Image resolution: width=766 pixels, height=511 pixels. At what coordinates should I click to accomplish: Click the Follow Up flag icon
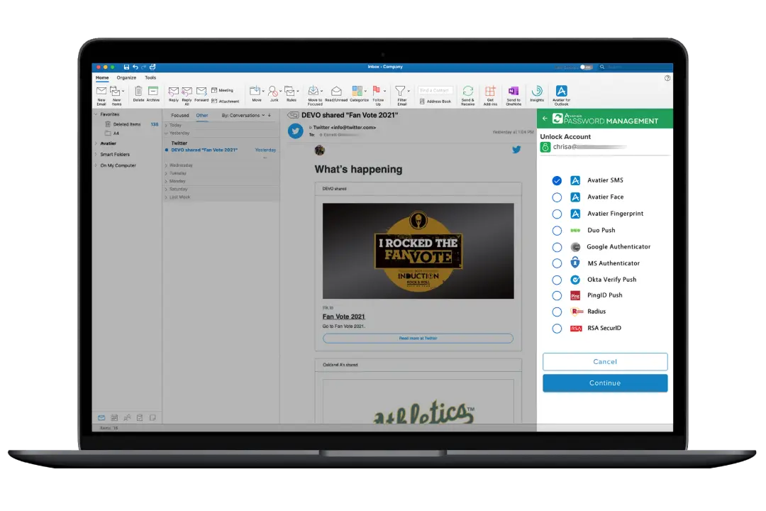(x=376, y=91)
